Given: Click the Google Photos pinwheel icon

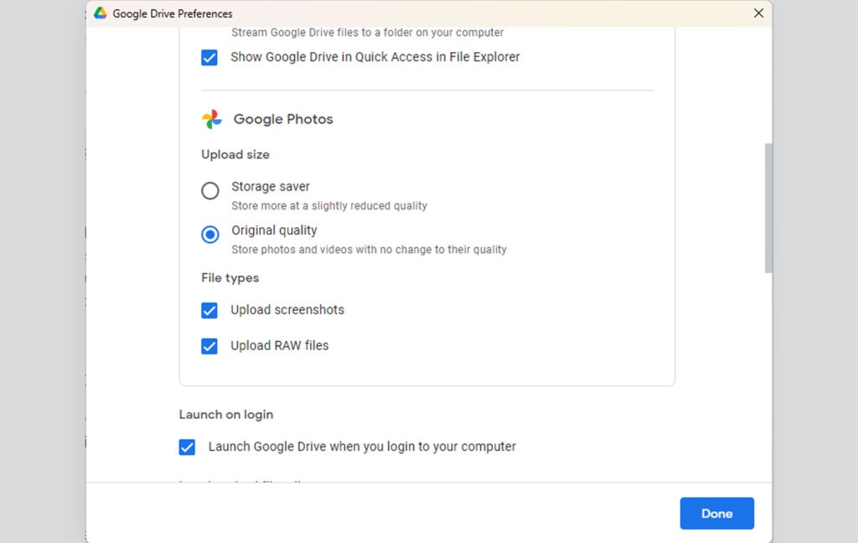Looking at the screenshot, I should [212, 119].
